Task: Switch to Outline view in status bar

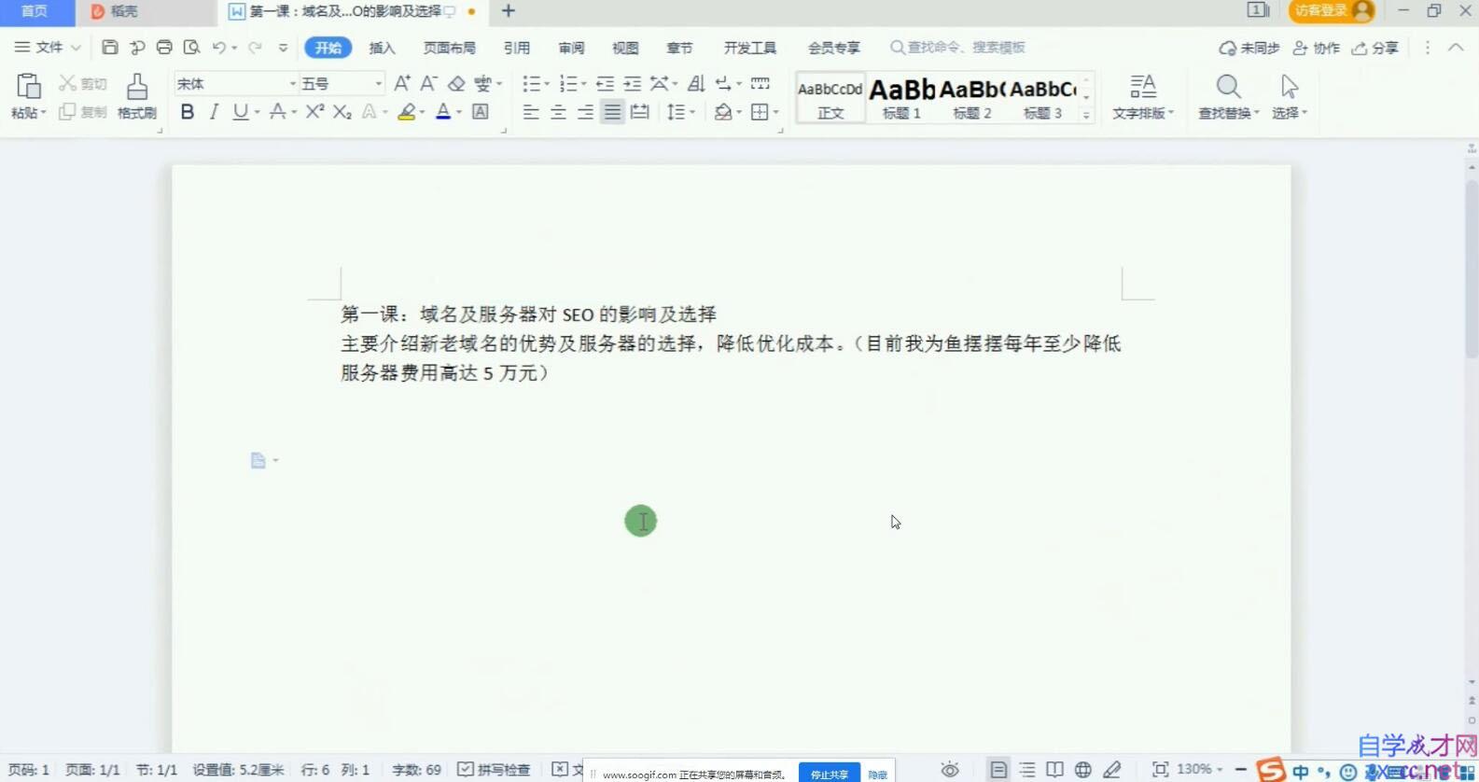Action: point(1026,770)
